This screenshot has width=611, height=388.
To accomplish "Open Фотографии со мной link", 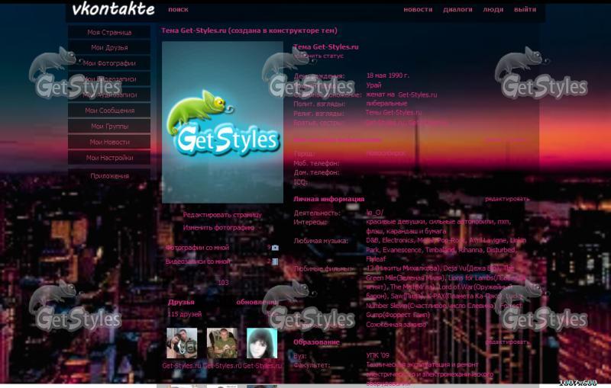I will pyautogui.click(x=197, y=248).
